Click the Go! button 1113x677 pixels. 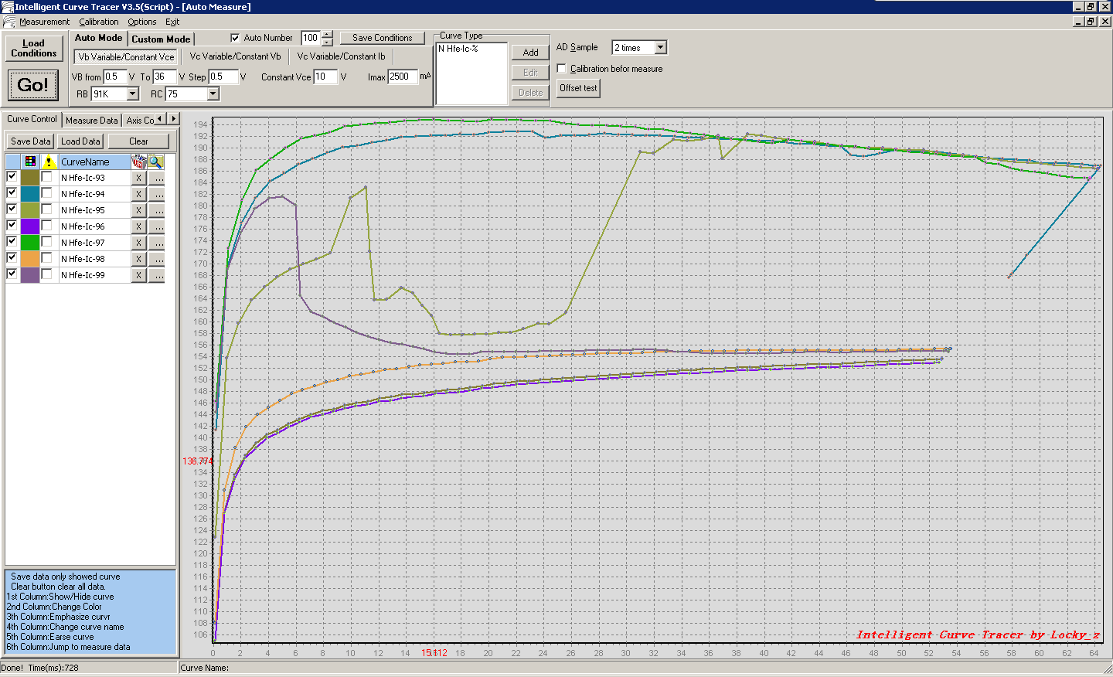click(x=32, y=85)
